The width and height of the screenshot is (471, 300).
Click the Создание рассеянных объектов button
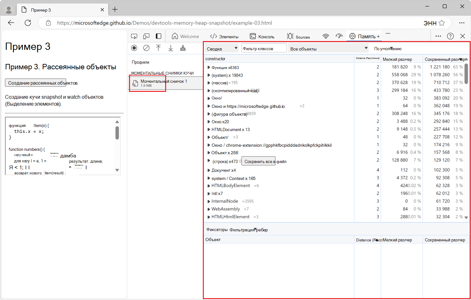35,83
